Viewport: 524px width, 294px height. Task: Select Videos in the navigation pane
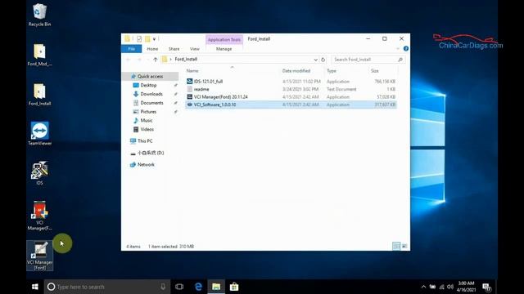point(147,129)
